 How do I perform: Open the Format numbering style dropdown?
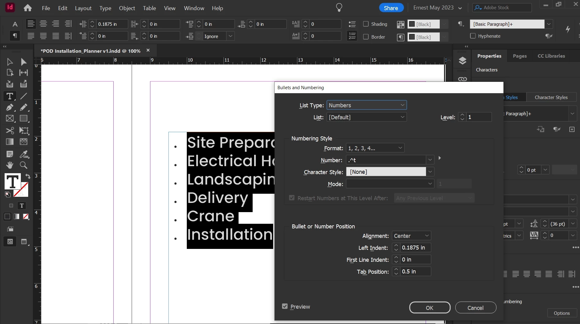pyautogui.click(x=375, y=148)
